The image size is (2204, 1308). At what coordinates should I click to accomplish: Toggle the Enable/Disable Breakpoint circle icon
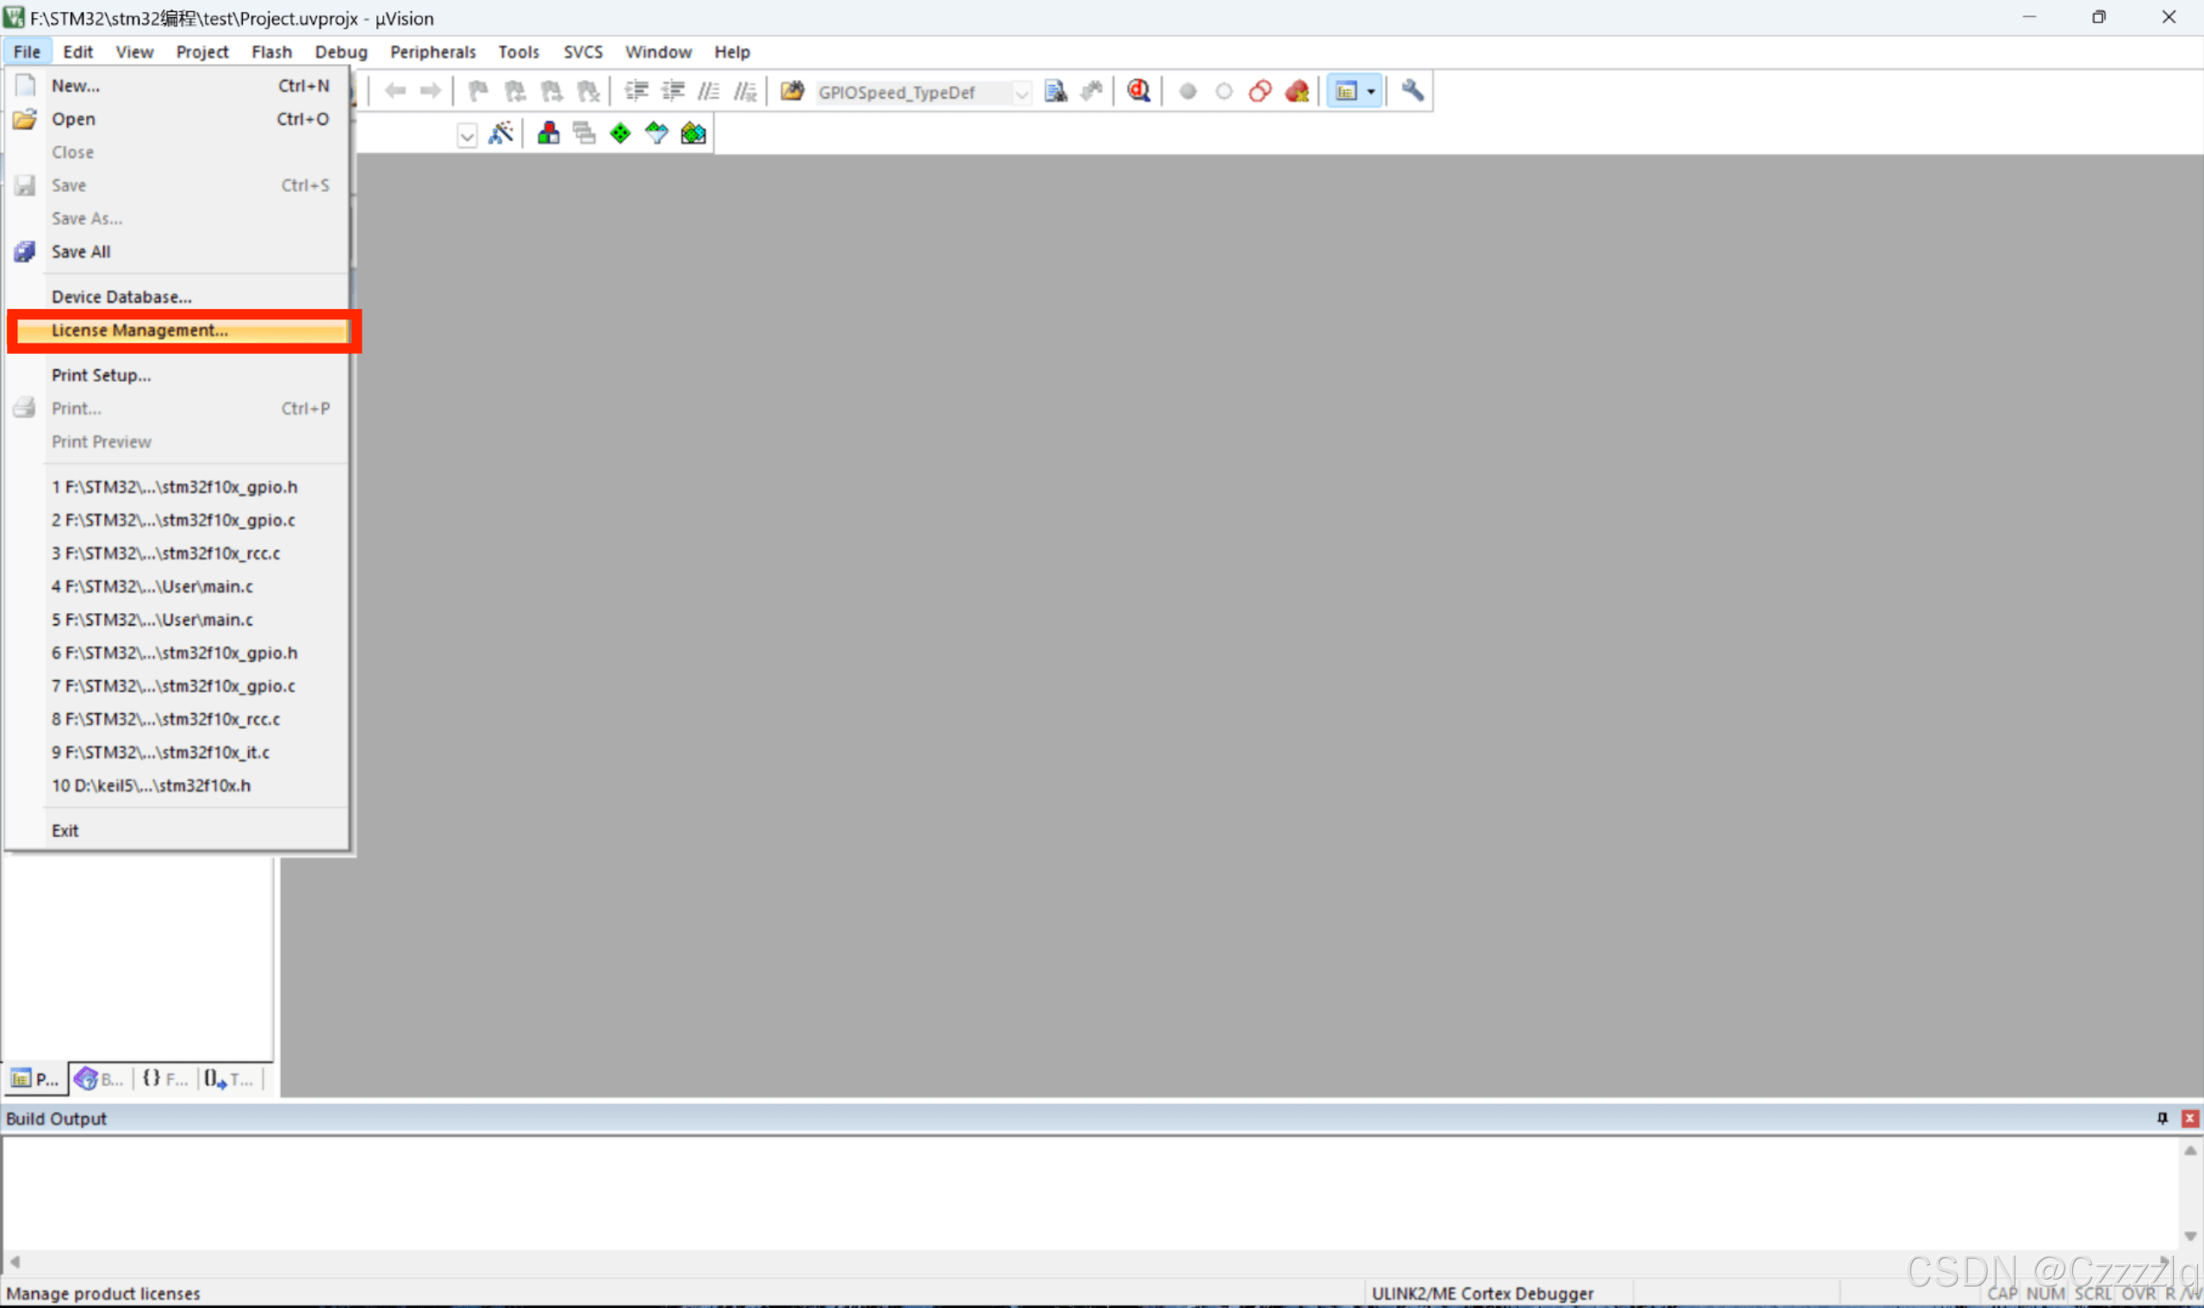(1224, 90)
